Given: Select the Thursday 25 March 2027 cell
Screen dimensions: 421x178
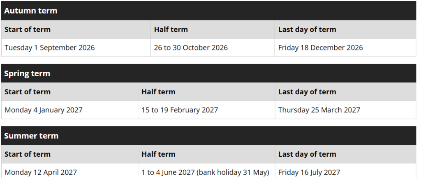Looking at the screenshot, I should [x=345, y=110].
